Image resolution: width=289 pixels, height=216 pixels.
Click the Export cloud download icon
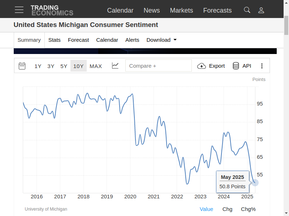point(202,66)
